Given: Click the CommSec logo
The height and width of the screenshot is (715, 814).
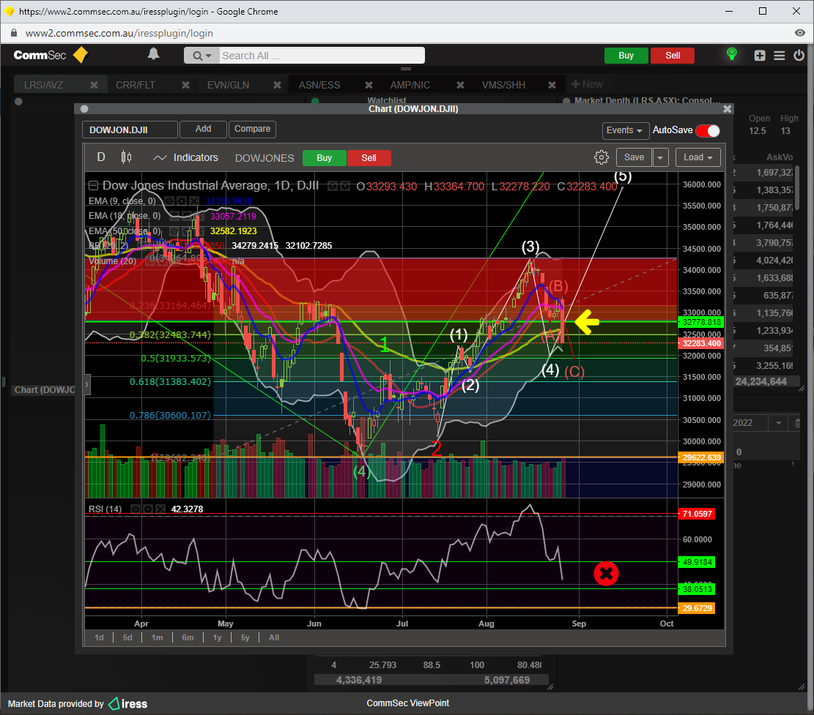Looking at the screenshot, I should pyautogui.click(x=51, y=55).
